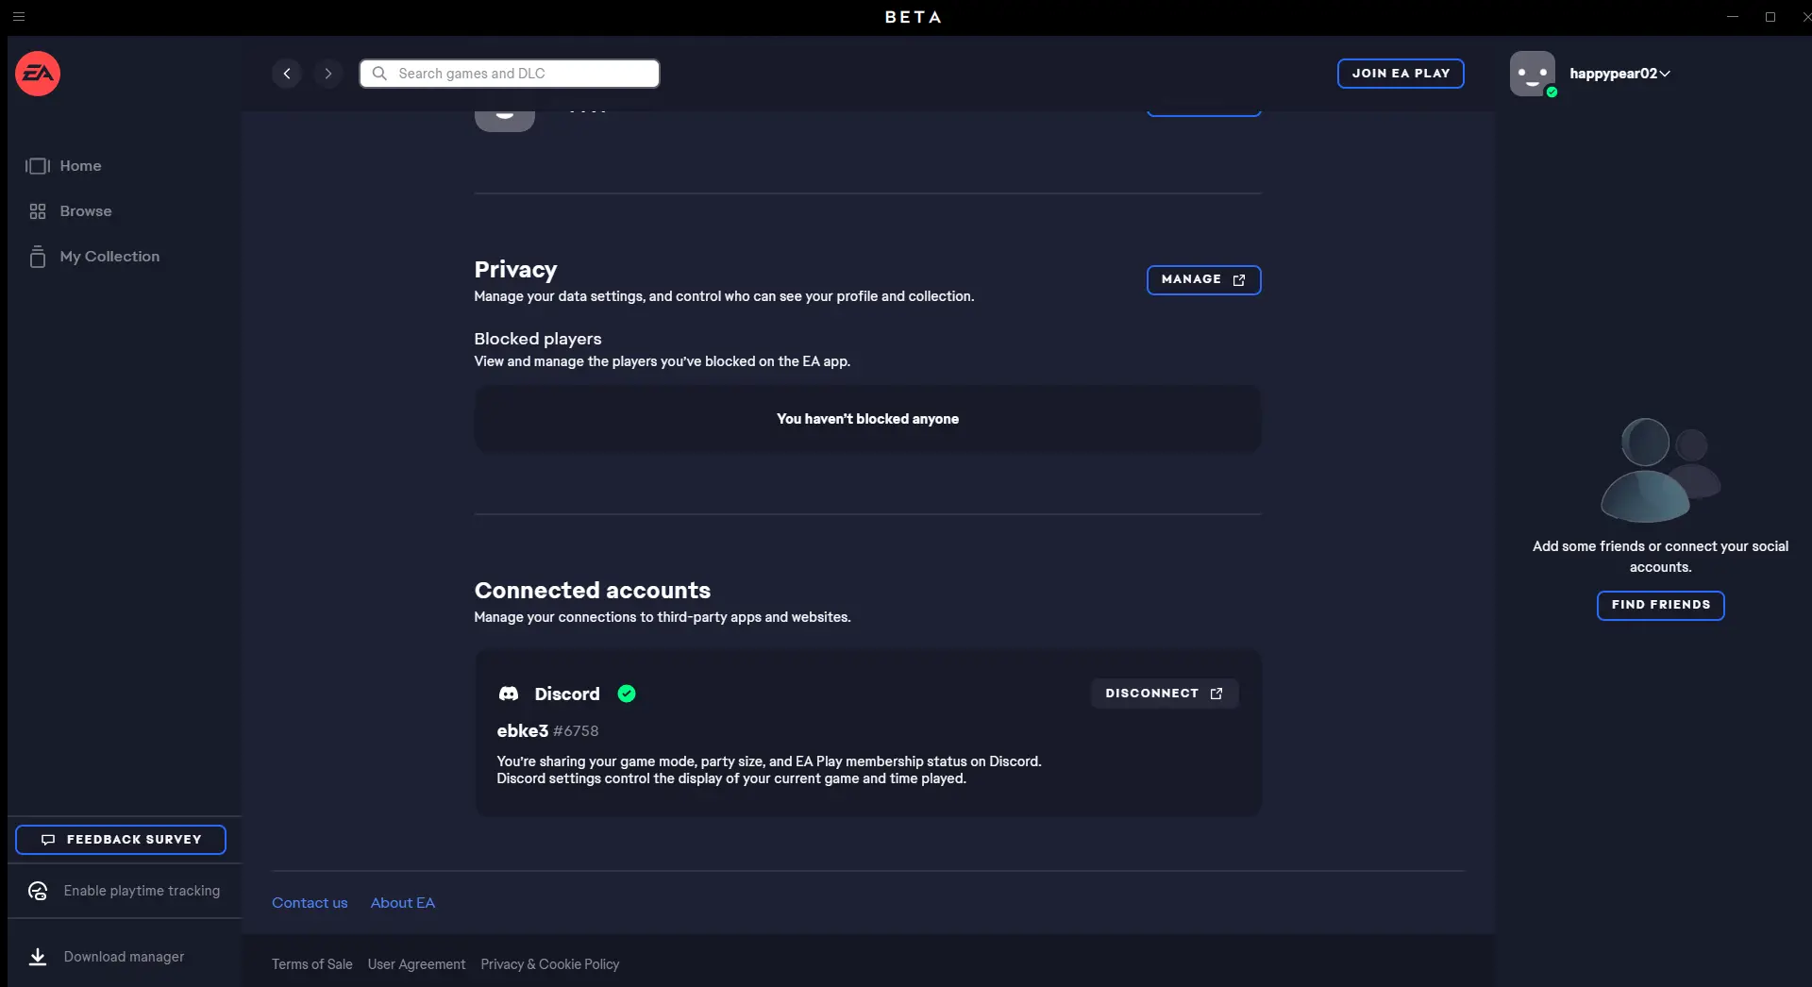Click the Home sidebar icon

click(38, 166)
